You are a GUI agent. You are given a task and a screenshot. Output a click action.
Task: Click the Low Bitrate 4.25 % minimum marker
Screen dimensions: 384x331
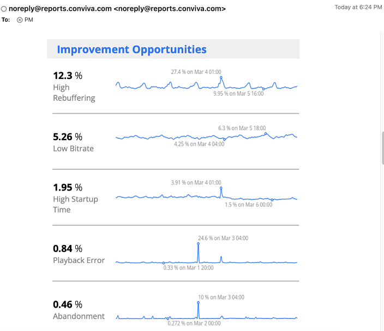(x=224, y=139)
